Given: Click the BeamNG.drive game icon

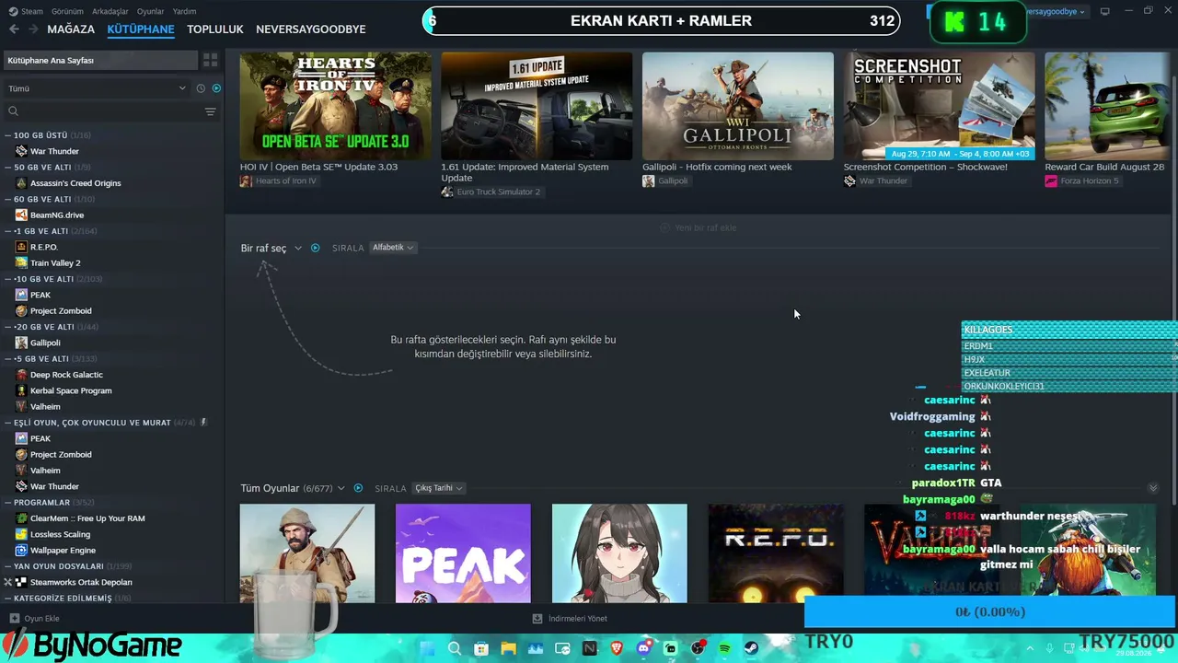Looking at the screenshot, I should pyautogui.click(x=21, y=215).
